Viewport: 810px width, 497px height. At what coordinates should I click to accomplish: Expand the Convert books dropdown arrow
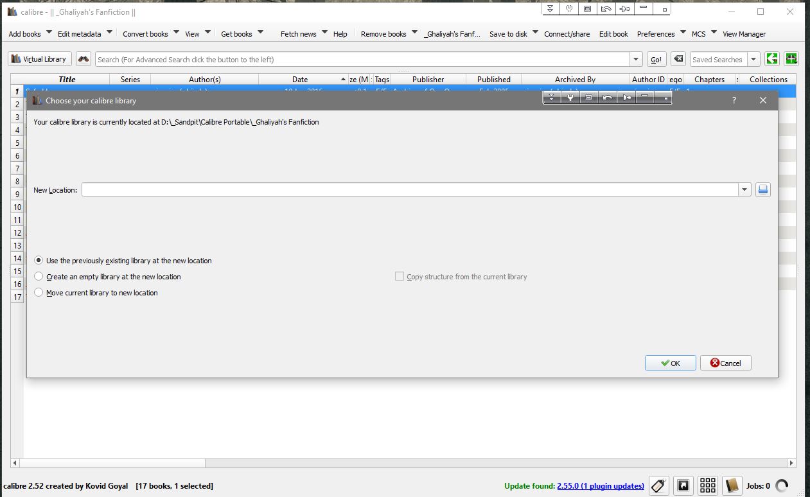pos(176,32)
